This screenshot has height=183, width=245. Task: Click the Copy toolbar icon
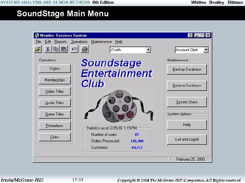(56, 49)
